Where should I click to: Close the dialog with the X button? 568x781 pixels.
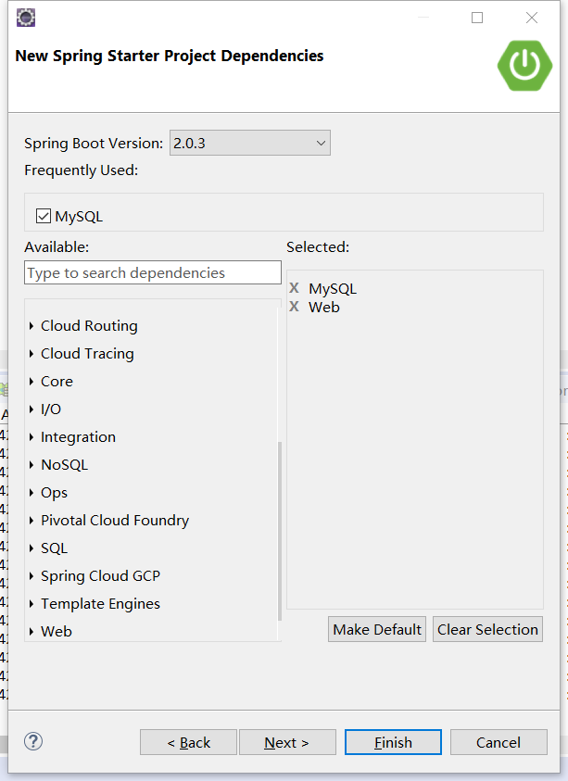coord(532,18)
